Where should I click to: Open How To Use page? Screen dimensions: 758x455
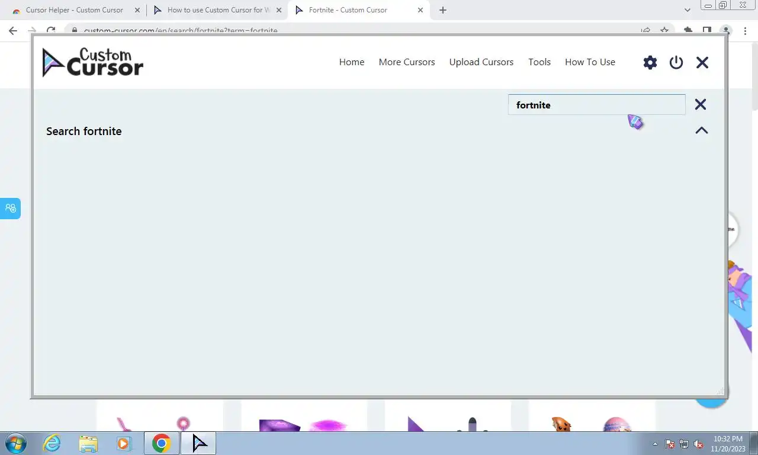(590, 62)
